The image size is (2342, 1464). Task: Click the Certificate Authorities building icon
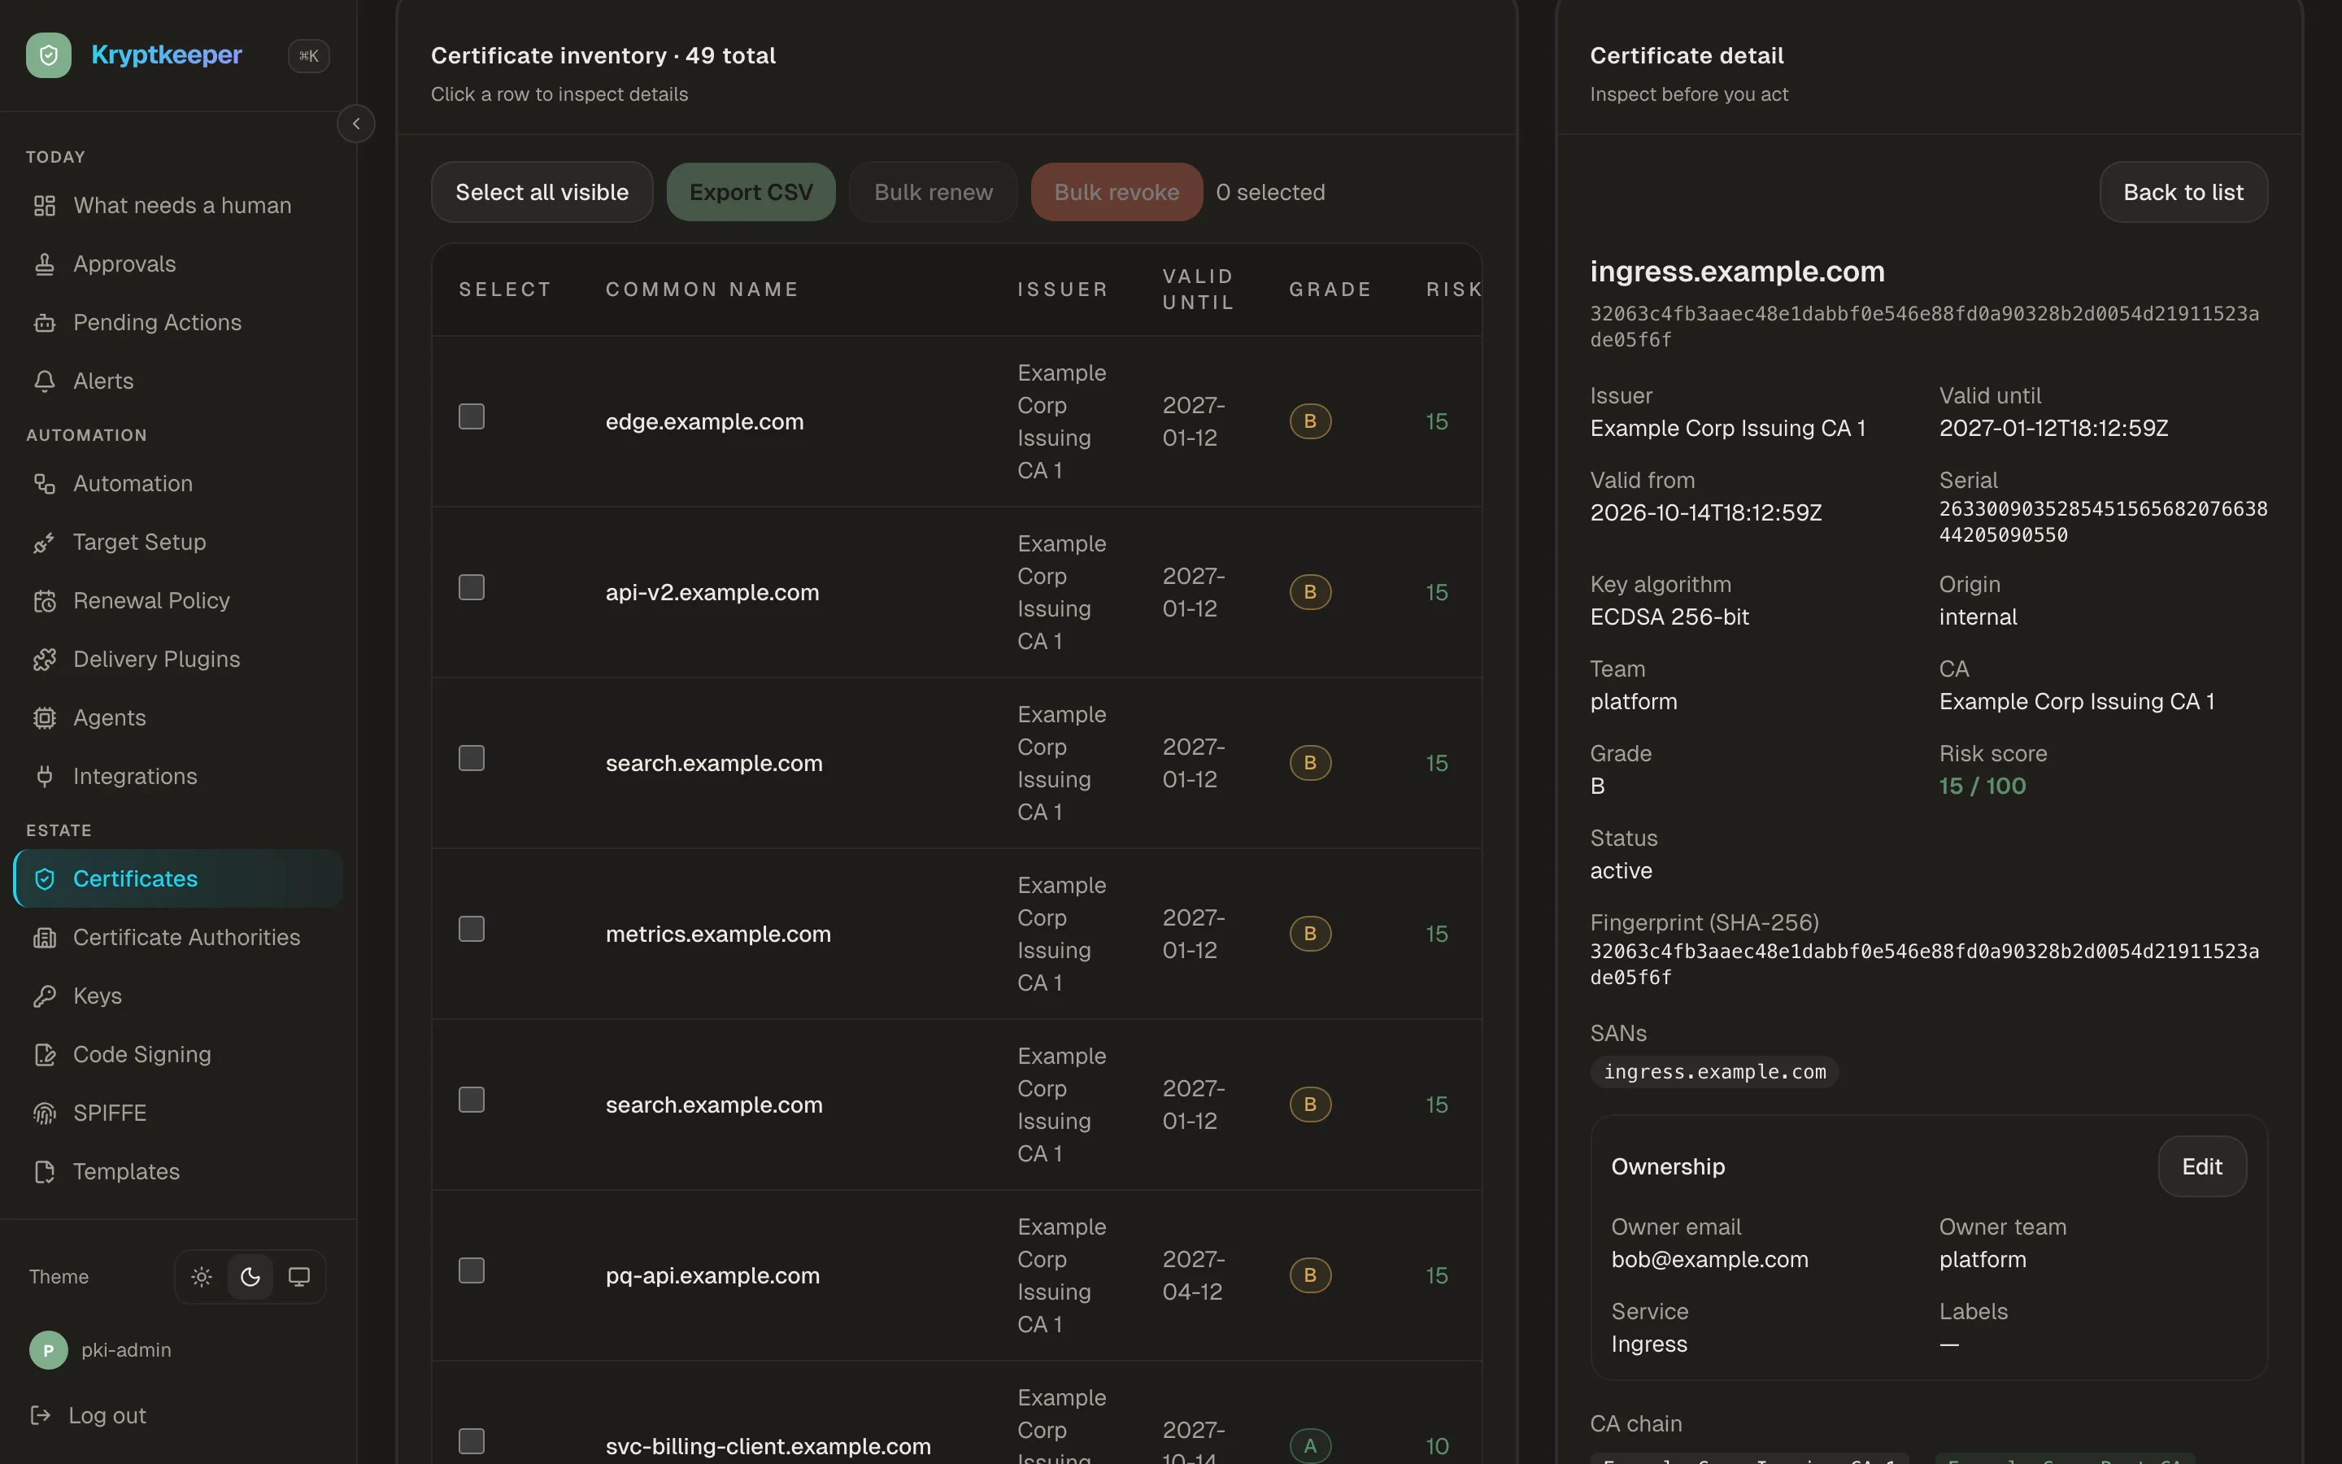point(45,937)
